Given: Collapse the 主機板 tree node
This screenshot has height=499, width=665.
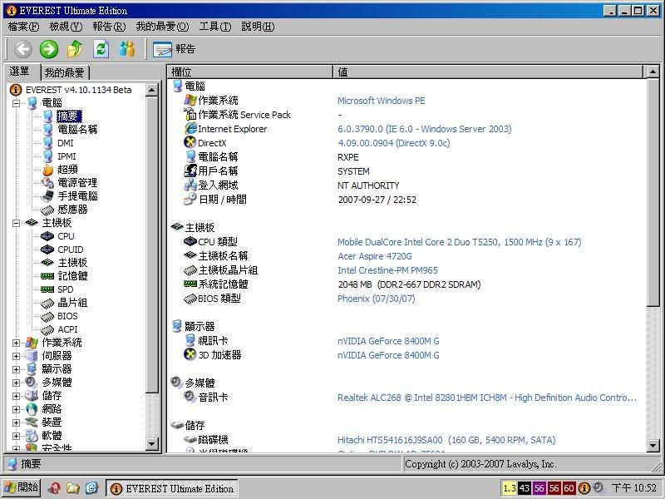Looking at the screenshot, I should (x=16, y=223).
